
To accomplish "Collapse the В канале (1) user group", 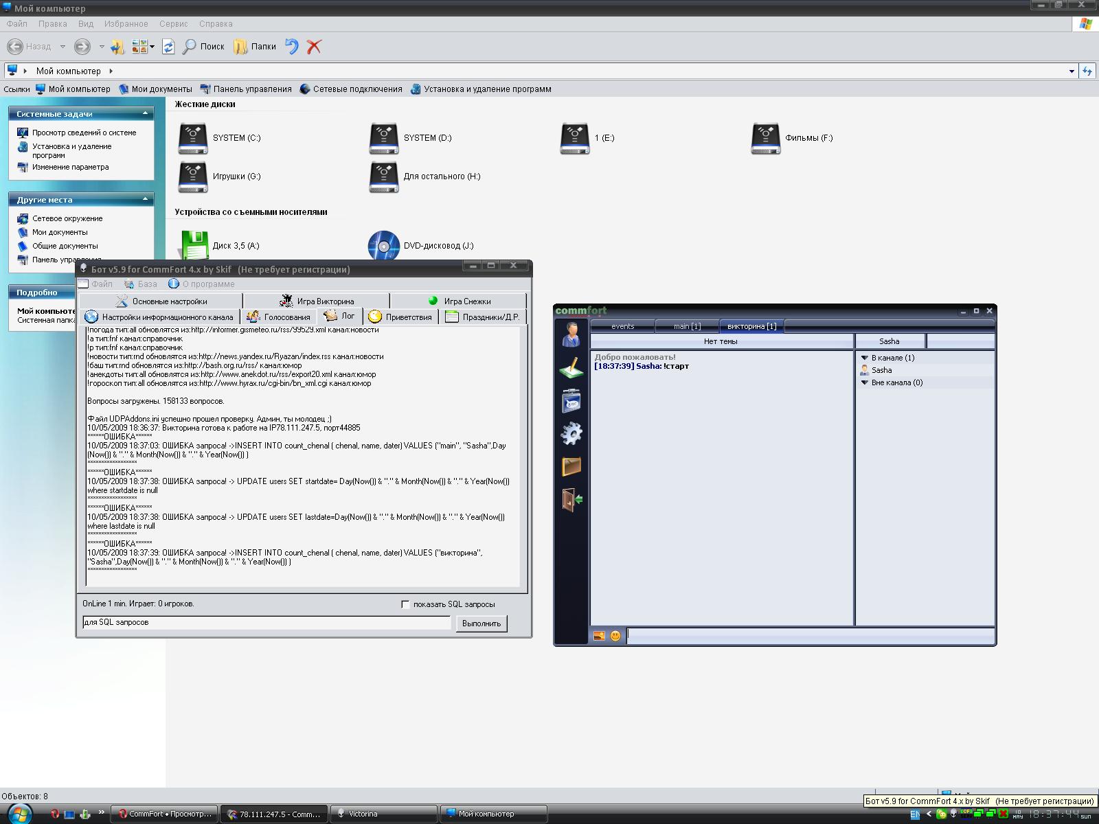I will [x=865, y=358].
